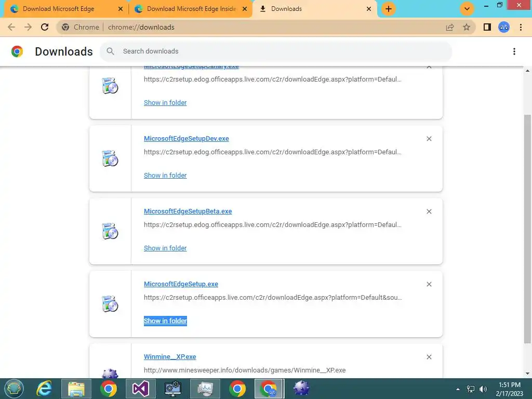Close the Download Microsoft Edge tab
Viewport: 532px width, 399px height.
120,9
